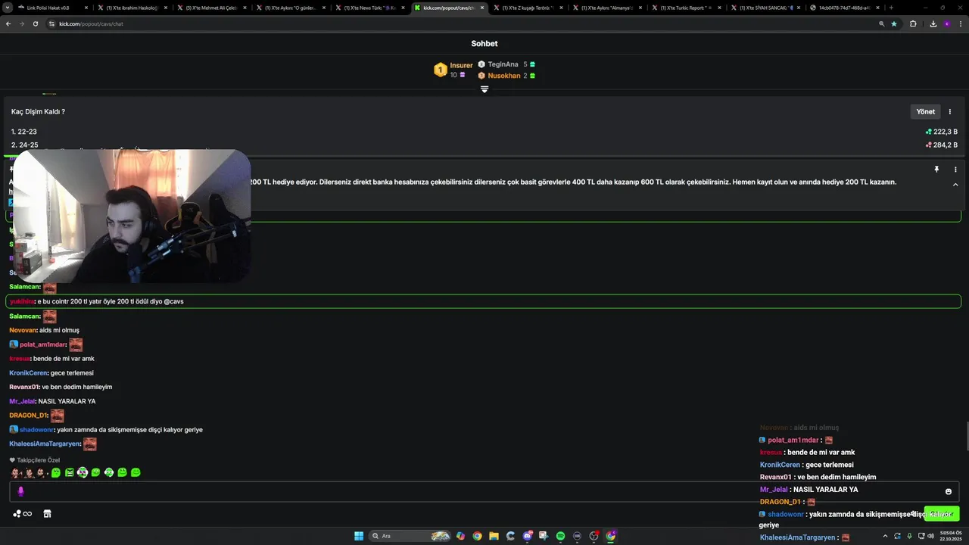Viewport: 969px width, 545px height.
Task: Click the taskbar clock and date
Action: click(949, 536)
